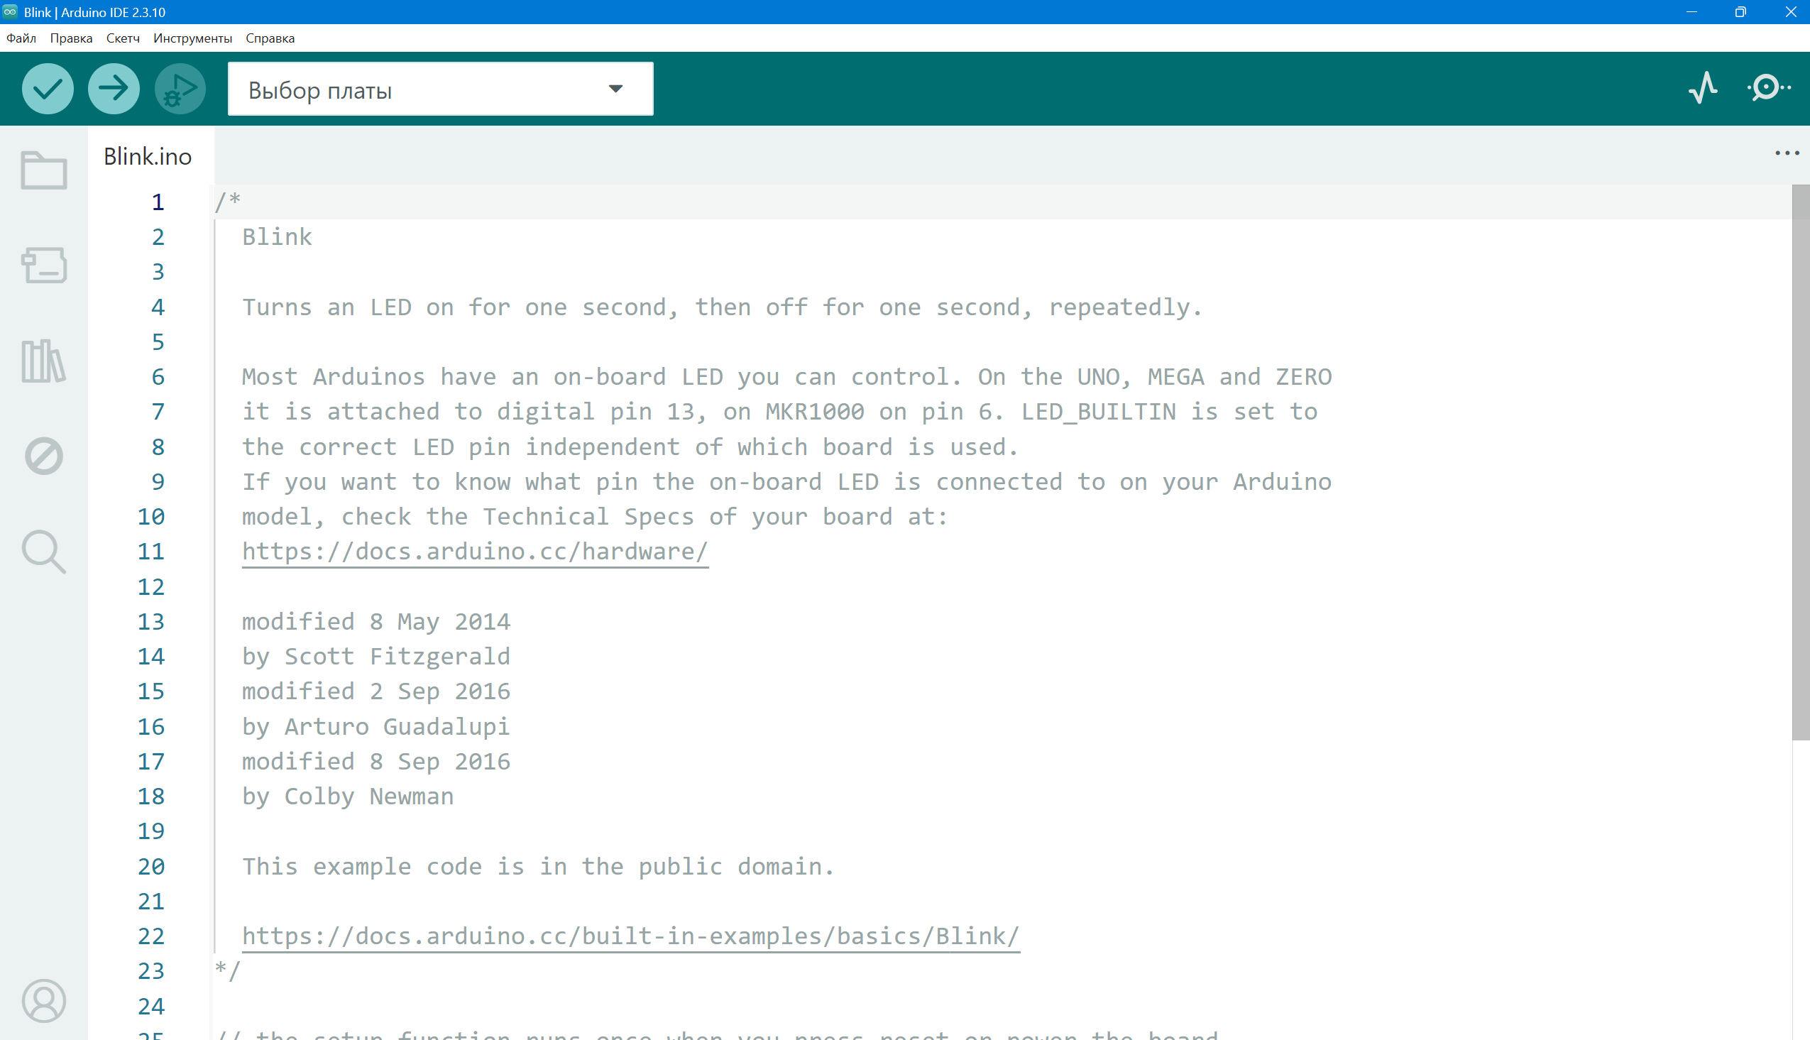Open the three-dots tab options menu

(x=1787, y=153)
